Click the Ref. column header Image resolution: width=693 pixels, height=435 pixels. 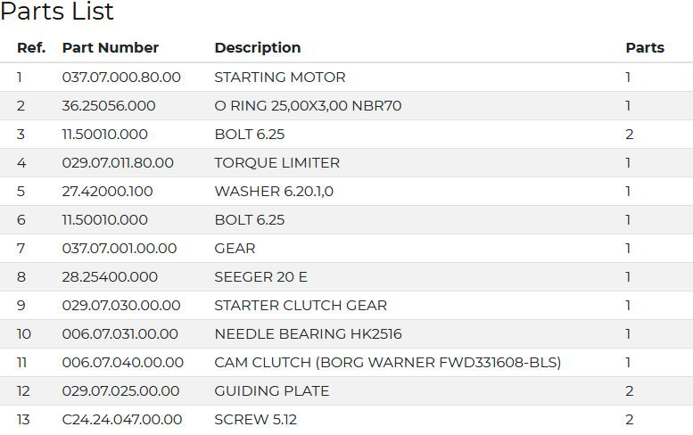click(x=31, y=48)
